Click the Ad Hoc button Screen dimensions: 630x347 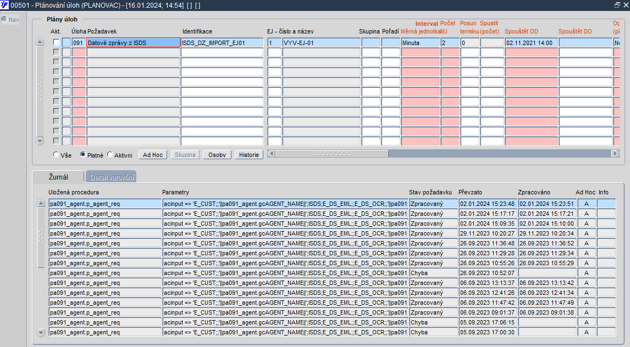(x=153, y=155)
